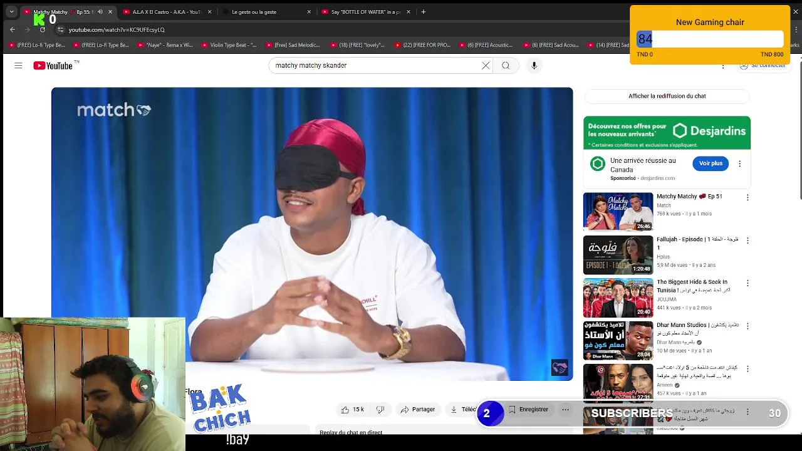Viewport: 802px width, 451px height.
Task: Click the Desjardins ad banner image
Action: (667, 132)
